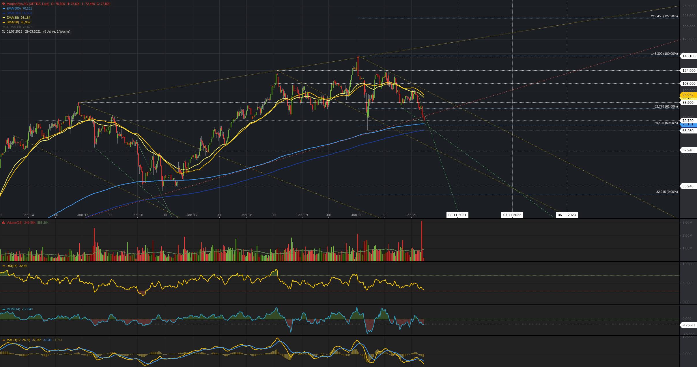Open MorphoSys AG (XETRA, Last) instrument settings
Screen dimensions: 697x367
(x=28, y=4)
